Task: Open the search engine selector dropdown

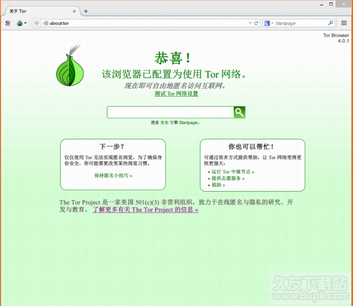Action: tap(269, 23)
